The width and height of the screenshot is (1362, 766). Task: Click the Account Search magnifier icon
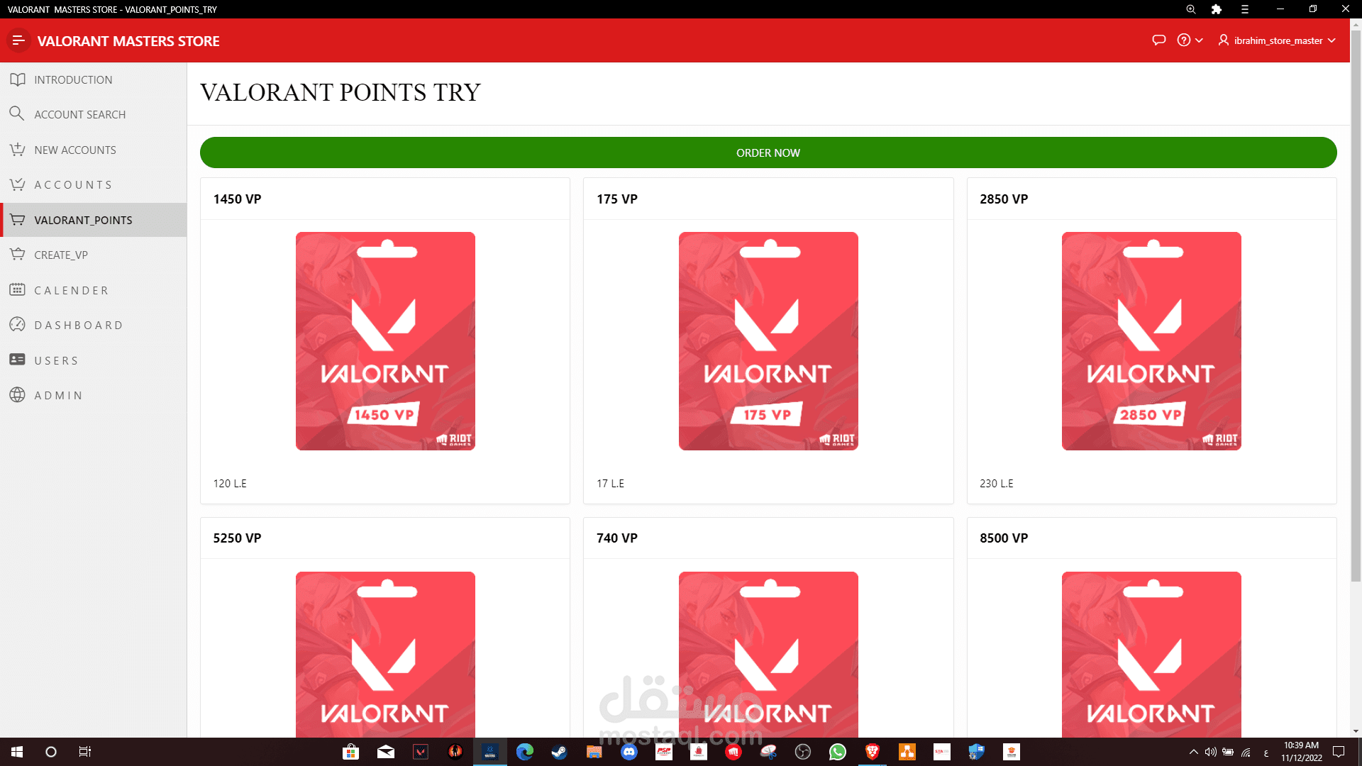click(x=17, y=113)
